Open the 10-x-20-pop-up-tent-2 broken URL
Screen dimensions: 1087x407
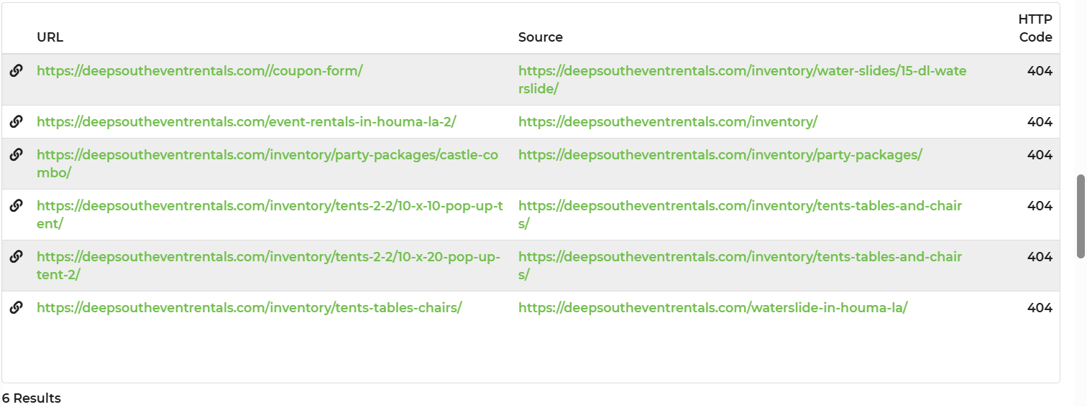click(x=268, y=257)
